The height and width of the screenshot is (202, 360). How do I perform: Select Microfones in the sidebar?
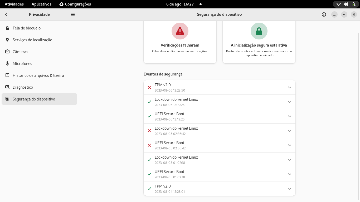click(x=39, y=63)
